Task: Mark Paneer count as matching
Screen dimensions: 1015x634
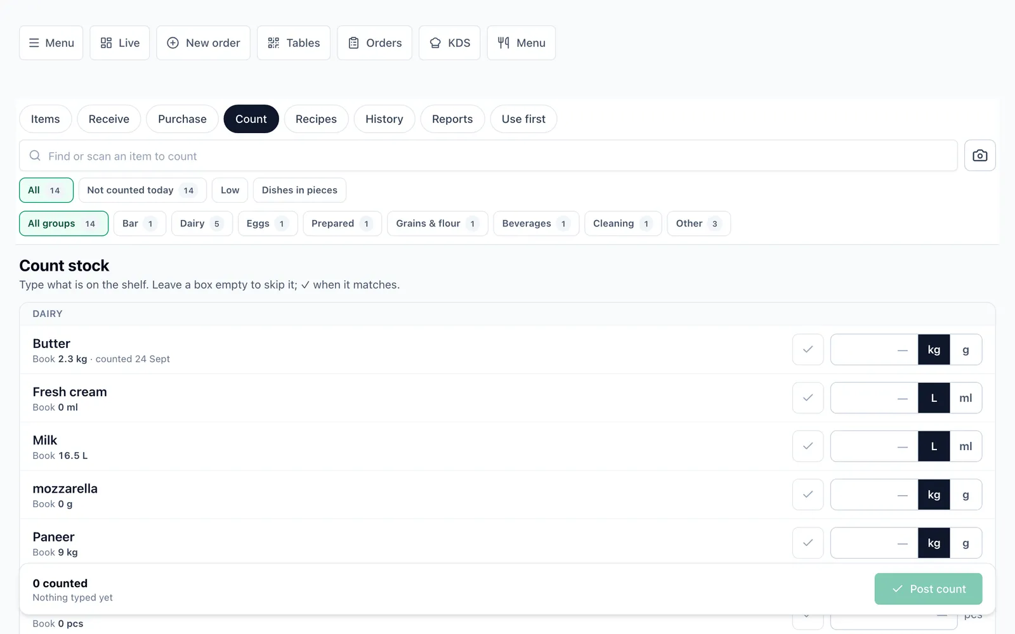Action: [808, 543]
